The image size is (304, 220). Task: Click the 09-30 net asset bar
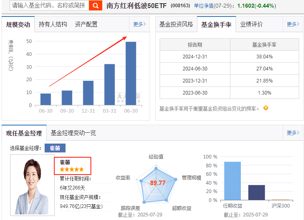click(67, 98)
